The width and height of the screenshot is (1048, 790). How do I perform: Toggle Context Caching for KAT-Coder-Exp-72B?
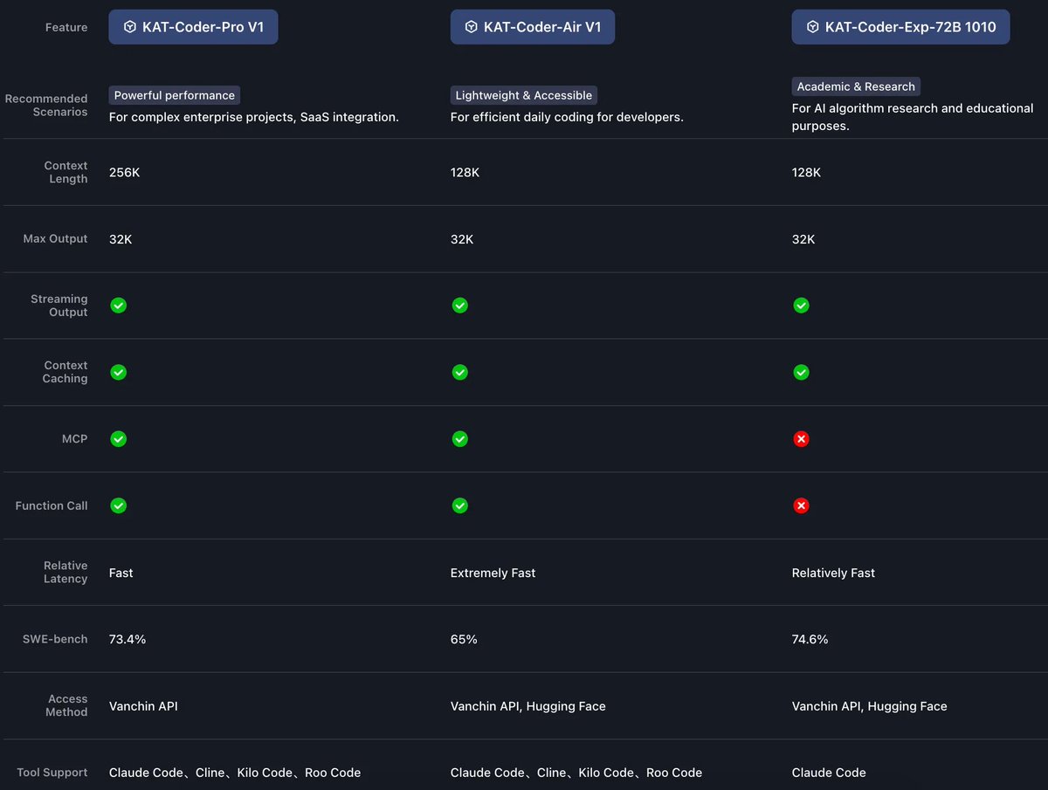click(801, 372)
